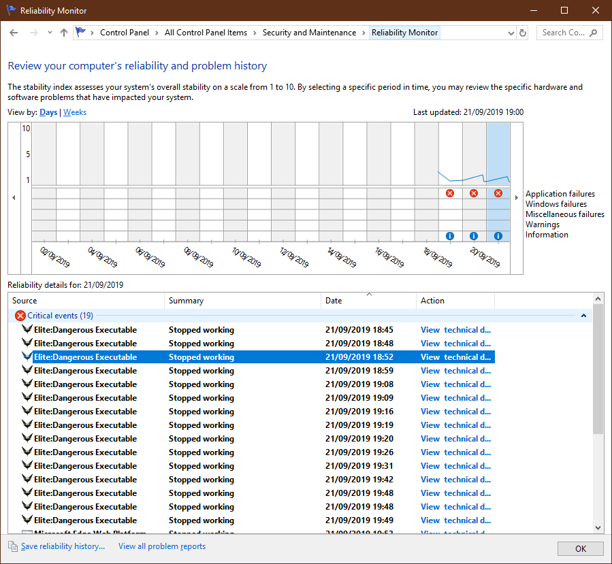Open Control Panel breadcrumb
612x564 pixels.
(x=125, y=33)
